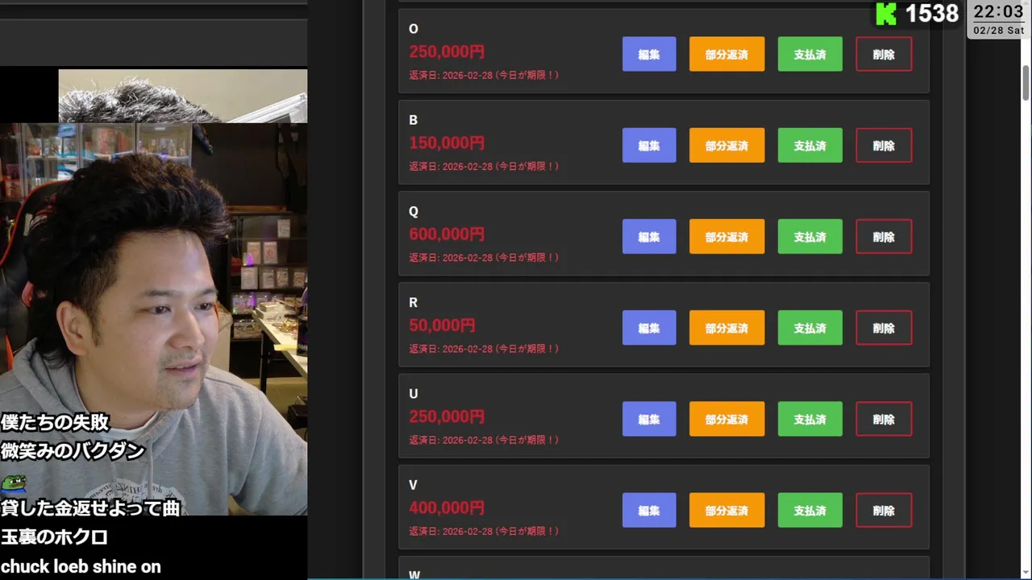The width and height of the screenshot is (1032, 580).
Task: Mark entry R as 支払済
Action: pos(809,328)
